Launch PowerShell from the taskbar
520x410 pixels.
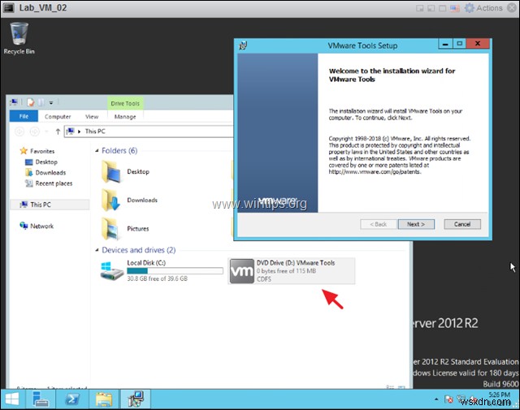[x=72, y=399]
